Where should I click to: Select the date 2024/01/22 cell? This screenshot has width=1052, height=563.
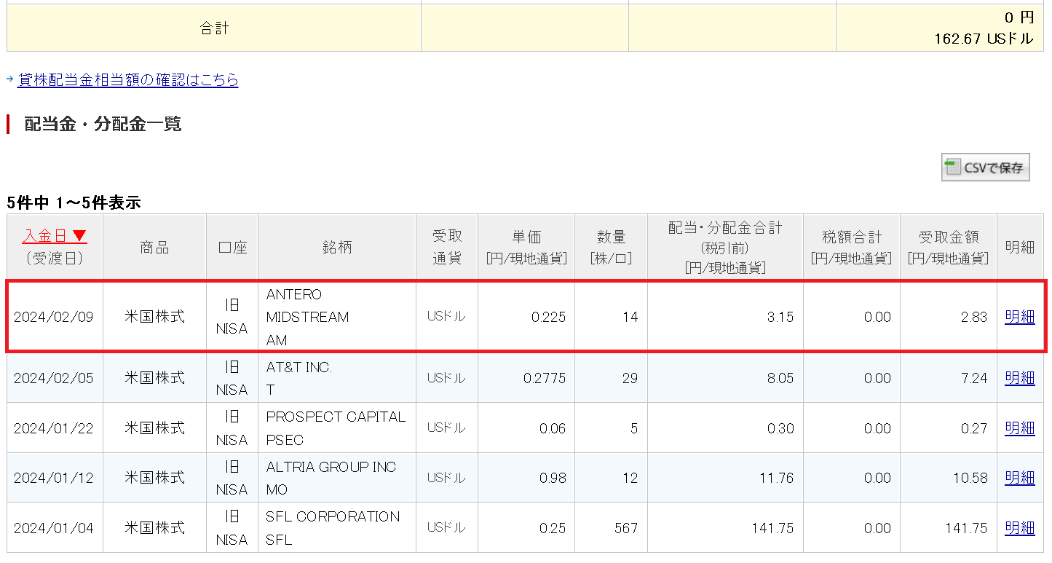click(55, 428)
